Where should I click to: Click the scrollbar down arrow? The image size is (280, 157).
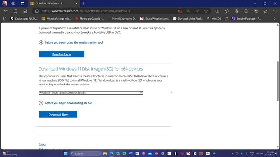(x=277, y=147)
